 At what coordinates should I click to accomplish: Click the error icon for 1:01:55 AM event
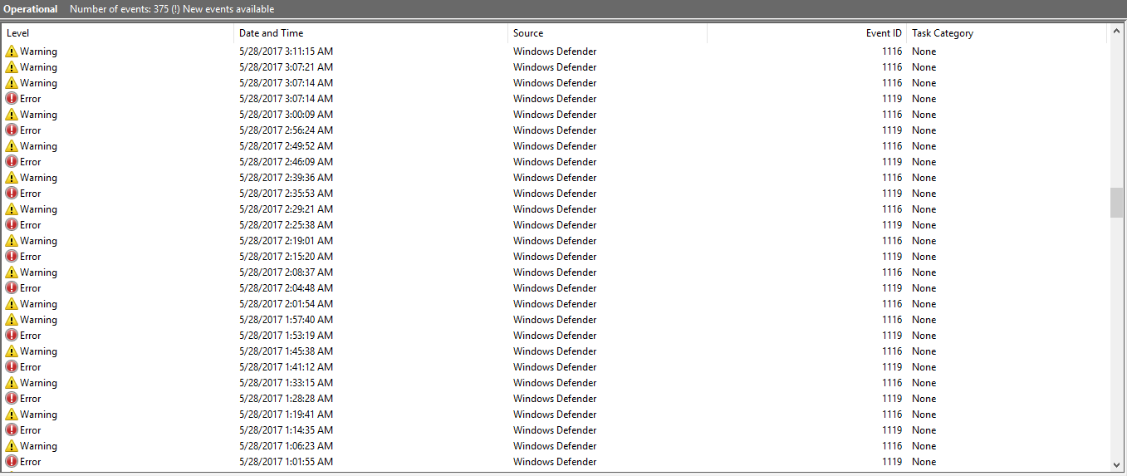[x=12, y=462]
